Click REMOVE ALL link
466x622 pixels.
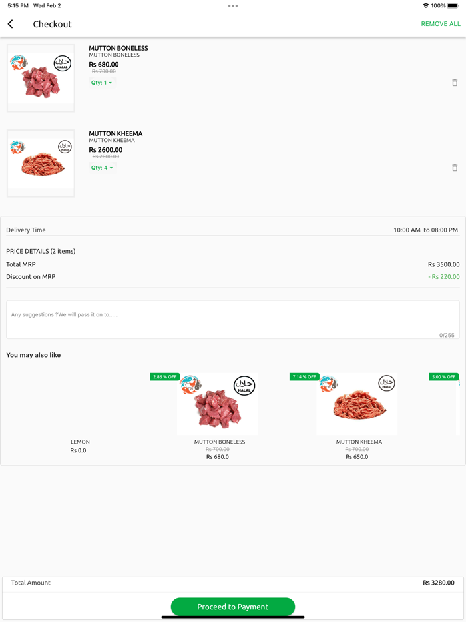click(441, 24)
